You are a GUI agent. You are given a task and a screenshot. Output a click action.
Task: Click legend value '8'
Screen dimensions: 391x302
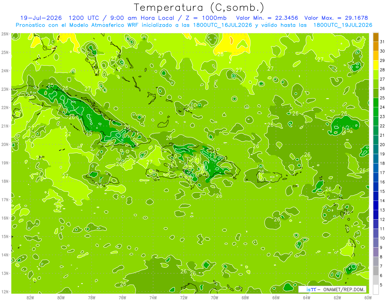pos(381,257)
